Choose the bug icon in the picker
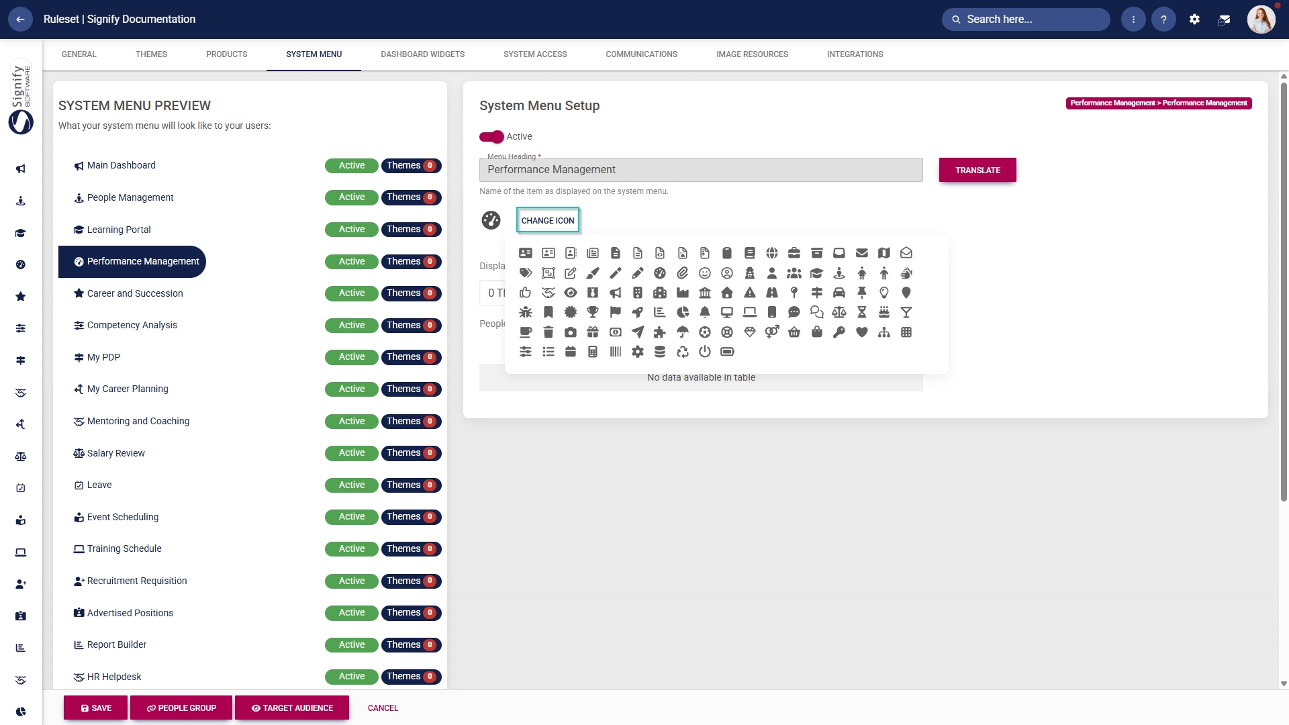 (x=526, y=312)
